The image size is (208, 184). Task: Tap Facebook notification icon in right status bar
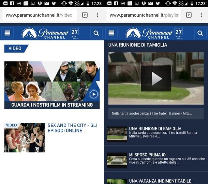tap(116, 3)
